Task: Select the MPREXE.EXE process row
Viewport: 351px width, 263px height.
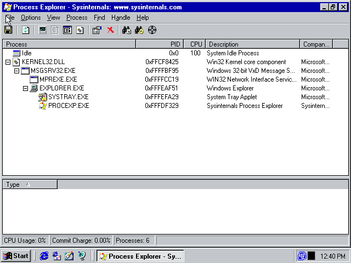Action: (x=175, y=79)
